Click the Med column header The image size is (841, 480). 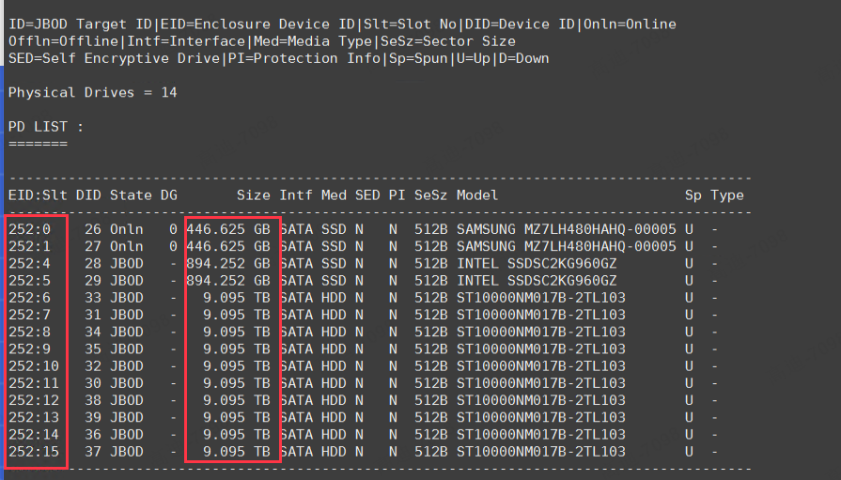point(334,195)
